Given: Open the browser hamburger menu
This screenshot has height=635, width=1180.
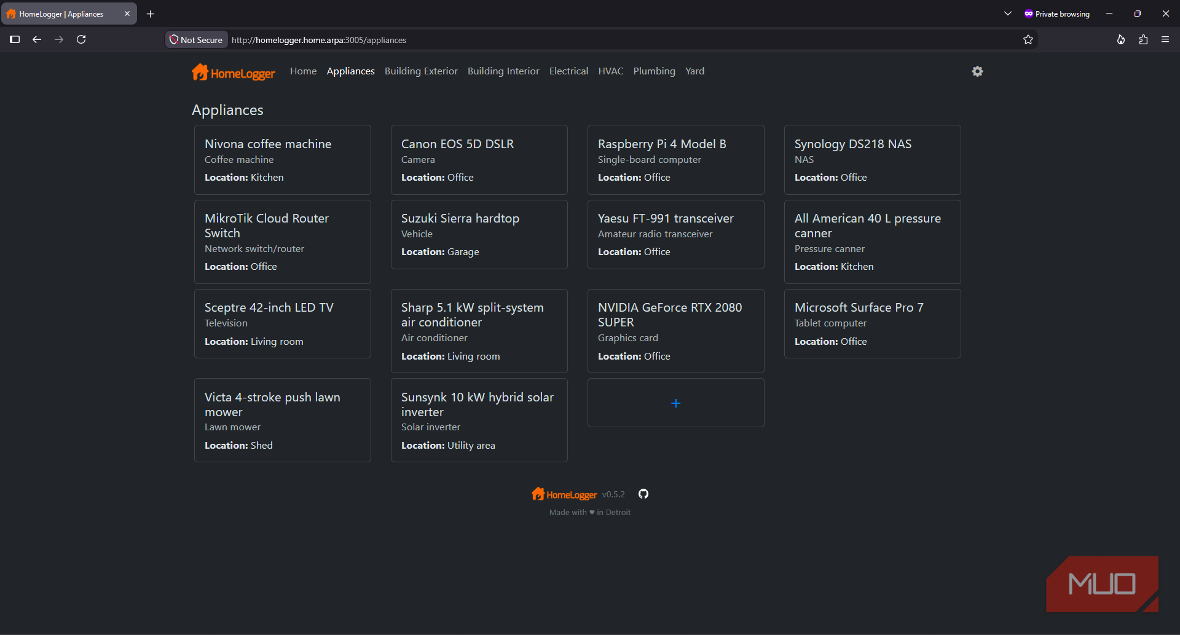Looking at the screenshot, I should (x=1165, y=39).
